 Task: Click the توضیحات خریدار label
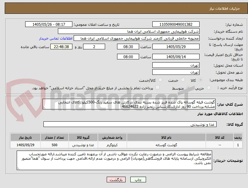[228, 161]
